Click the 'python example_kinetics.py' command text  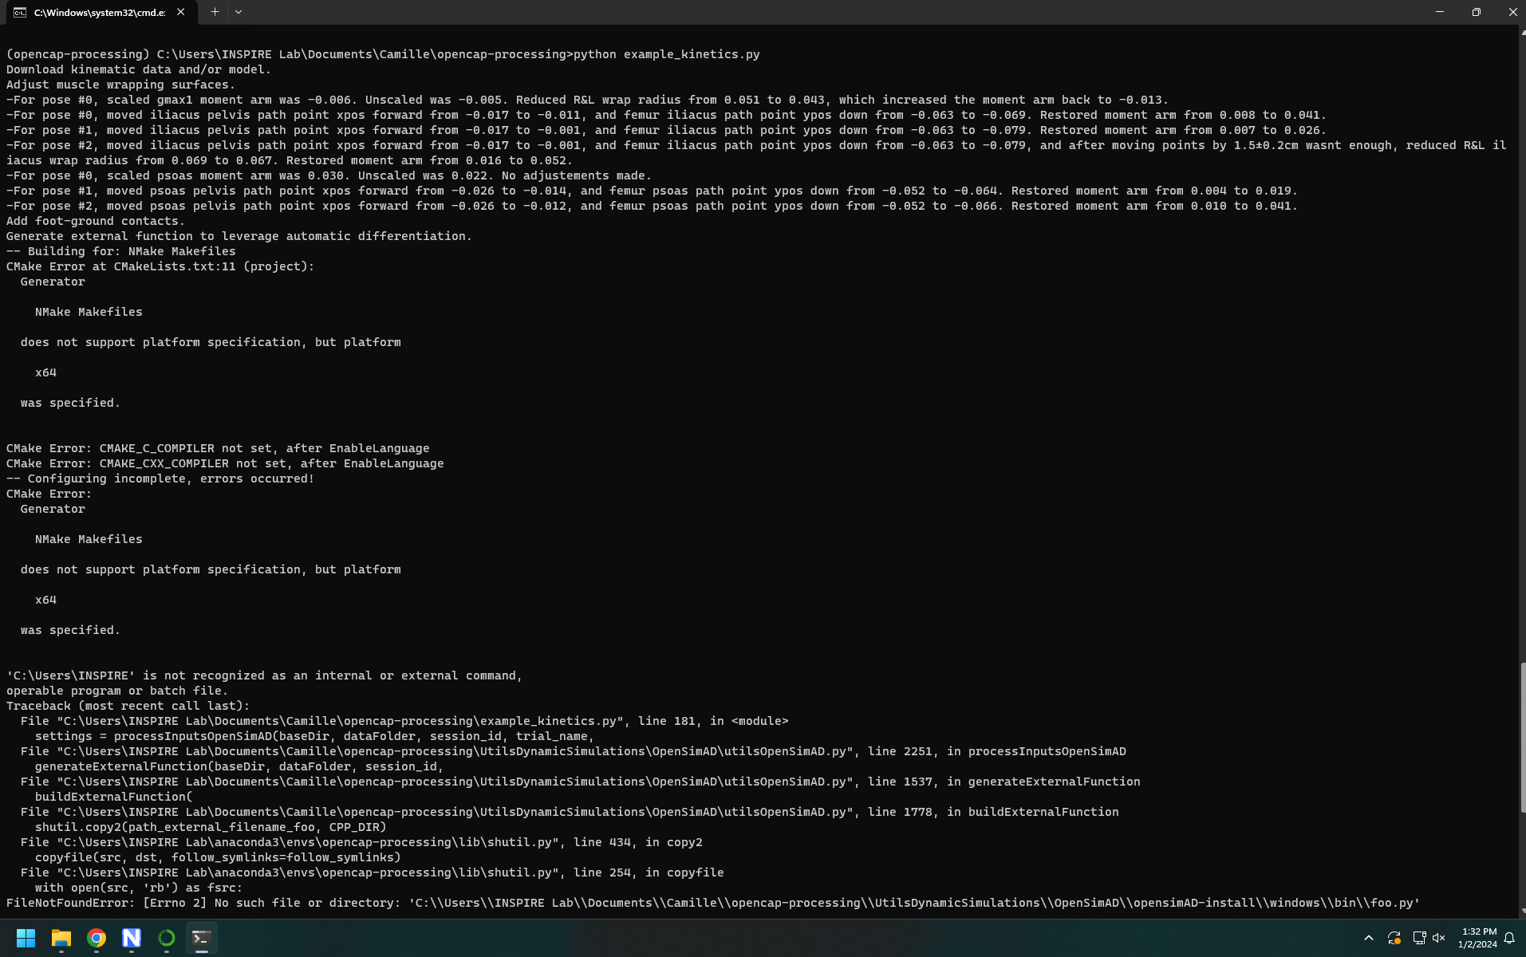point(666,54)
